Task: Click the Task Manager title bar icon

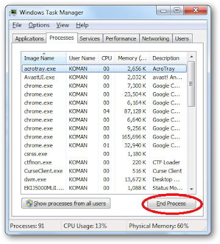Action: click(x=13, y=12)
